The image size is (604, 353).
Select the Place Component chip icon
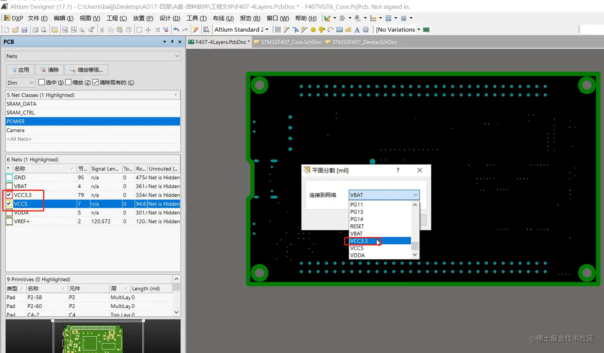click(365, 30)
